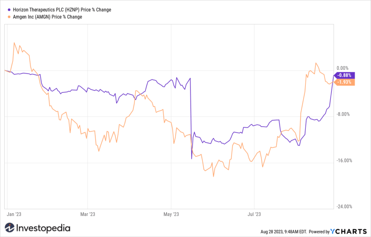The width and height of the screenshot is (371, 237).
Task: Click the -24.00% y-axis label
Action: tap(344, 207)
